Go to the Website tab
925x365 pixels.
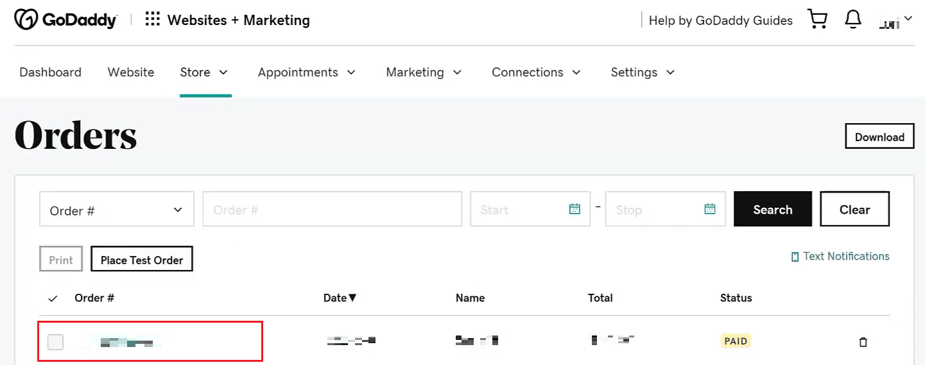pyautogui.click(x=131, y=72)
